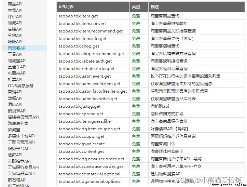Open taobao.tbk.dg.item.coupon.get API
247x187 pixels.
[x=89, y=129]
